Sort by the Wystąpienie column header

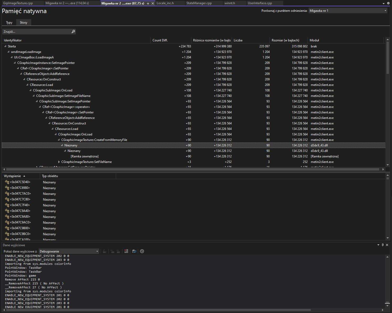point(21,176)
